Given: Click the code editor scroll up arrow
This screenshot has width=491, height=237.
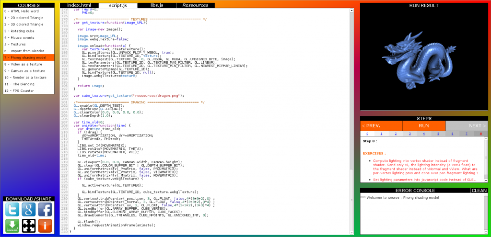Looking at the screenshot, I should click(351, 11).
